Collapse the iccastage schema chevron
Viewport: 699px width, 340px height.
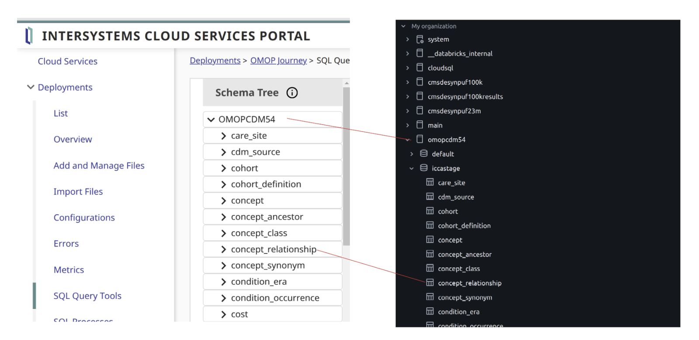pyautogui.click(x=412, y=168)
